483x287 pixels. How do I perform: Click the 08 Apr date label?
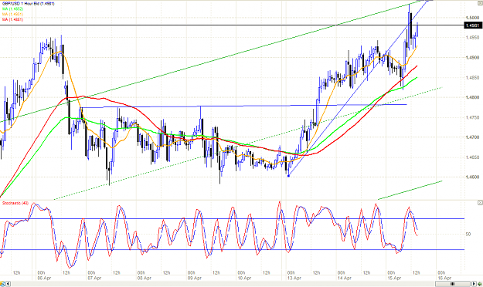pyautogui.click(x=145, y=278)
